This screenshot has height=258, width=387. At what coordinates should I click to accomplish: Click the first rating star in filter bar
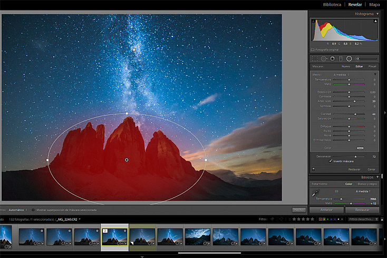pos(294,219)
